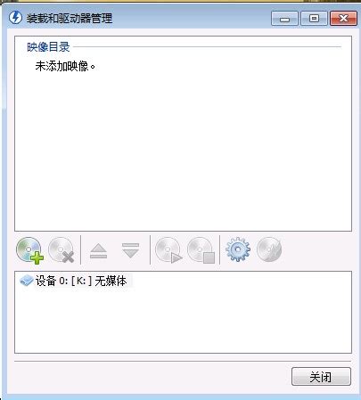Click the add image disc icon with green plus
This screenshot has width=361, height=400.
(x=29, y=250)
